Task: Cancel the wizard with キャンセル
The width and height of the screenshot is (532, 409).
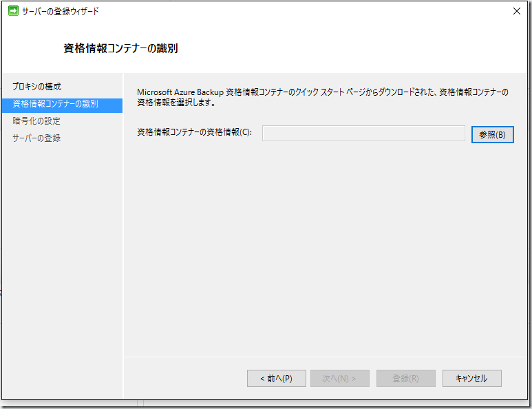Action: tap(471, 379)
